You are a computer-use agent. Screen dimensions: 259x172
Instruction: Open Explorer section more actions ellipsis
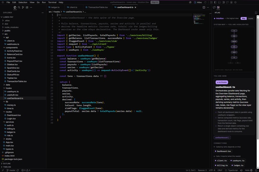coord(43,12)
